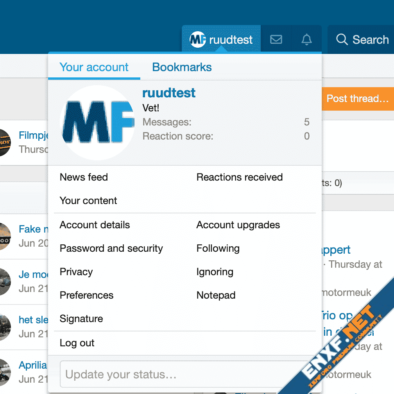Click the large MF profile avatar
The height and width of the screenshot is (394, 394).
tap(98, 123)
